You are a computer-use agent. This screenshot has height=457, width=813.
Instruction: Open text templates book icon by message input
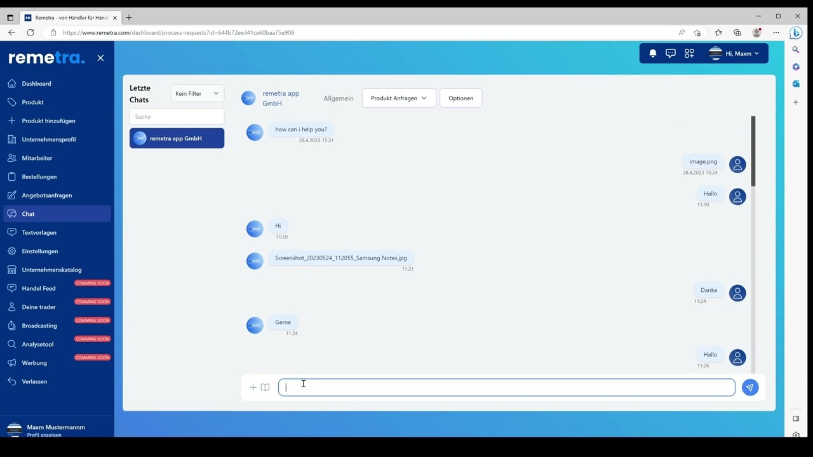pyautogui.click(x=265, y=387)
